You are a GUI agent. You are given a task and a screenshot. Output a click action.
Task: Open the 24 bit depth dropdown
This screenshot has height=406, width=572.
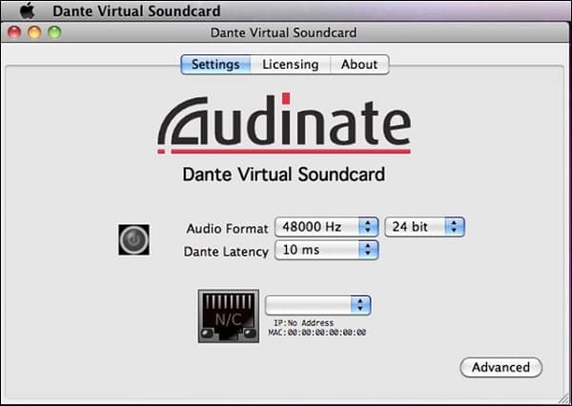pos(424,227)
